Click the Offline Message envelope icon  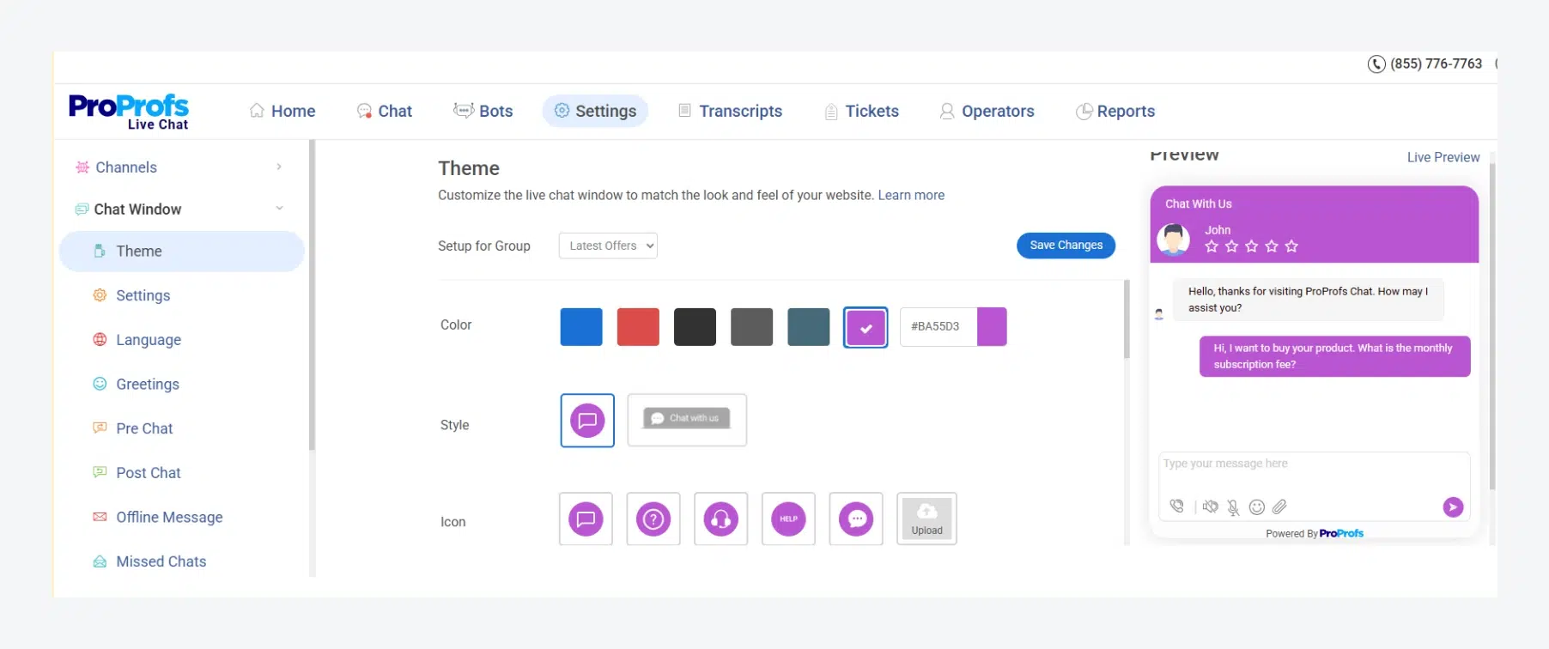click(x=100, y=517)
